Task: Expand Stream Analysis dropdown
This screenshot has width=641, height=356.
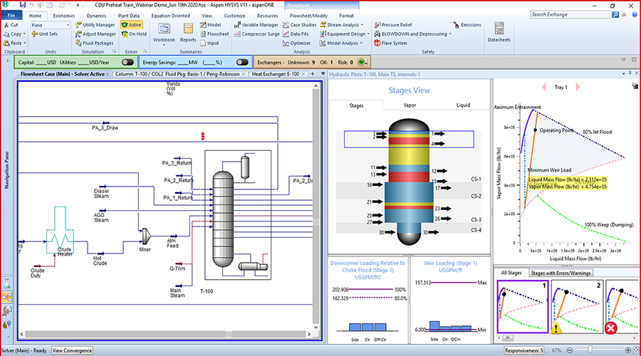Action: point(362,25)
